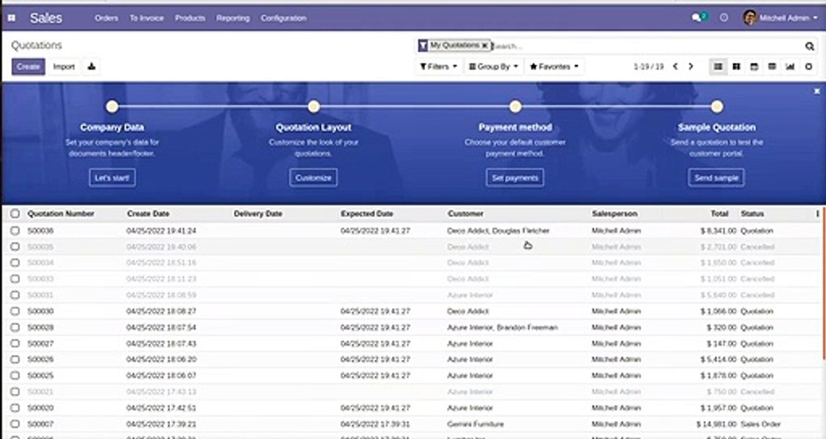826x439 pixels.
Task: Click the Payment method step circle
Action: coord(515,107)
